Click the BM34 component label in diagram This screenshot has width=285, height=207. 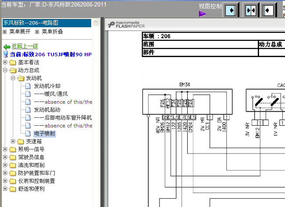click(x=185, y=84)
